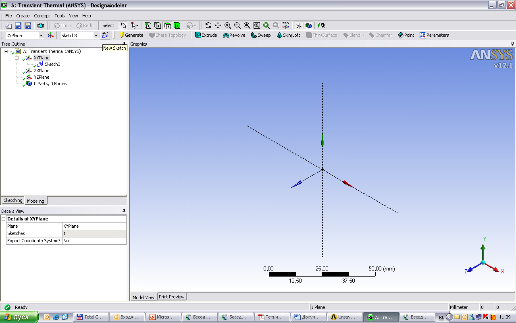Toggle the Points selection filter
The height and width of the screenshot is (323, 516).
[148, 25]
